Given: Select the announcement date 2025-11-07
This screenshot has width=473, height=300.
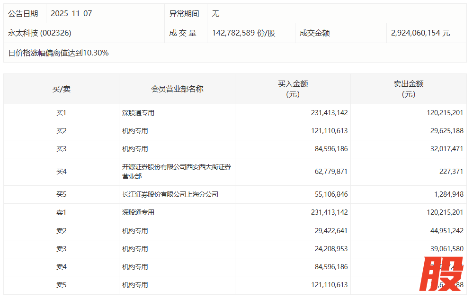Looking at the screenshot, I should (71, 14).
